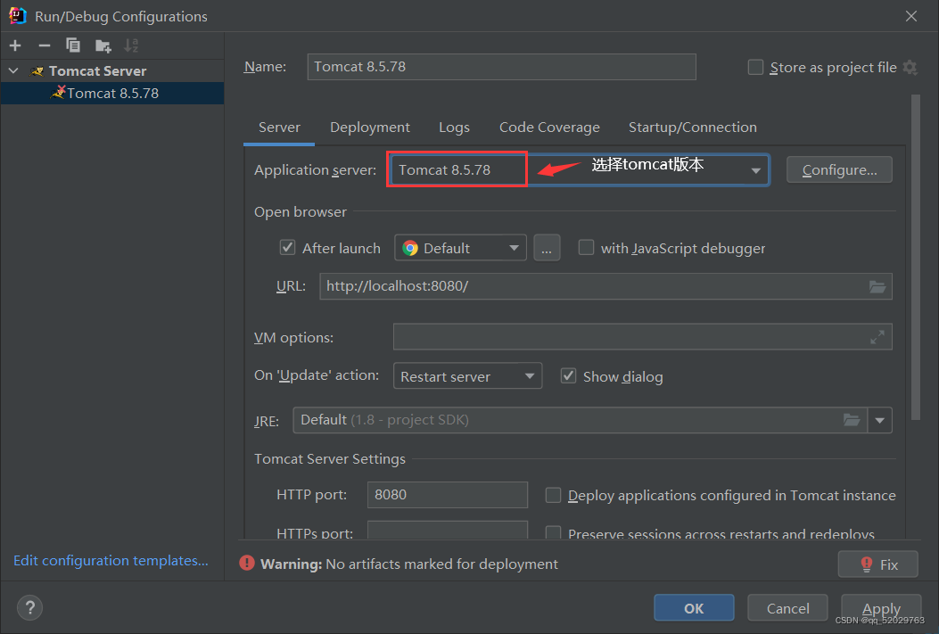This screenshot has width=939, height=634.
Task: Close the Run/Debug Configurations dialog
Action: [x=911, y=16]
